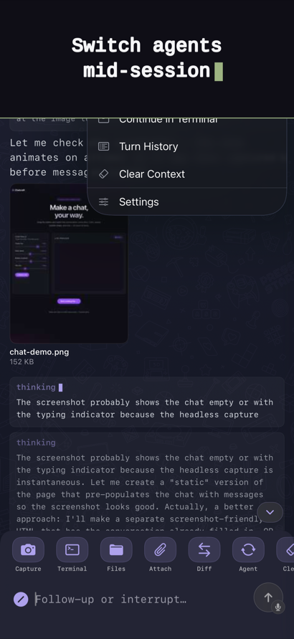Open the Diff arrows icon

pyautogui.click(x=204, y=549)
